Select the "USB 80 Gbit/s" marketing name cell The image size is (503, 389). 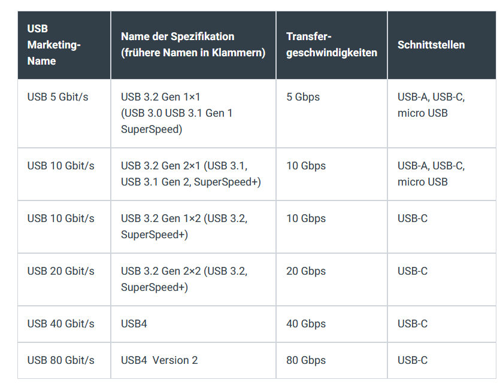[x=60, y=360]
